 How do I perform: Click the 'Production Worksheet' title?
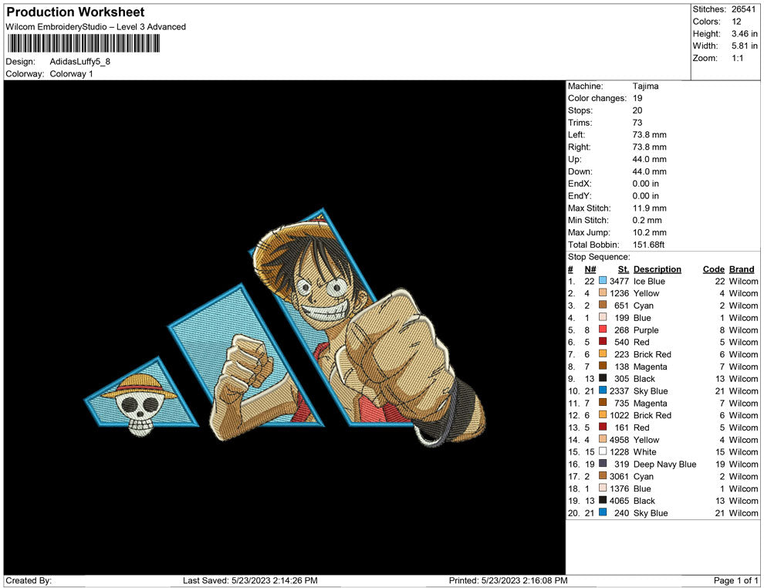click(x=76, y=12)
